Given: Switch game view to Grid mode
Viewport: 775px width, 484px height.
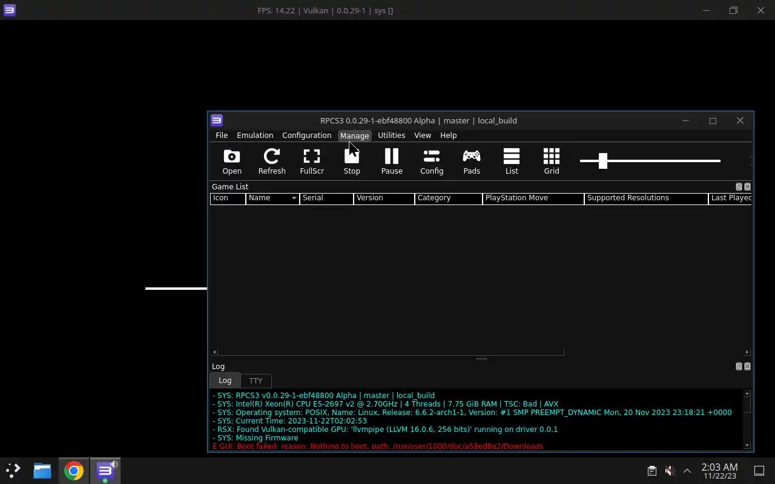Looking at the screenshot, I should click(x=552, y=162).
